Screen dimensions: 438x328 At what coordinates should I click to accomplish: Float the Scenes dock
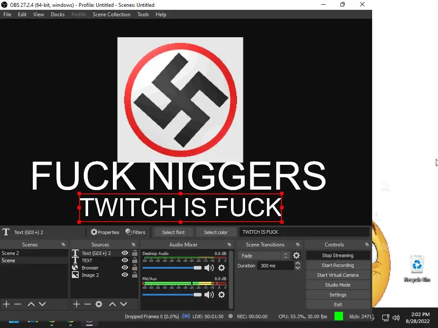click(63, 245)
